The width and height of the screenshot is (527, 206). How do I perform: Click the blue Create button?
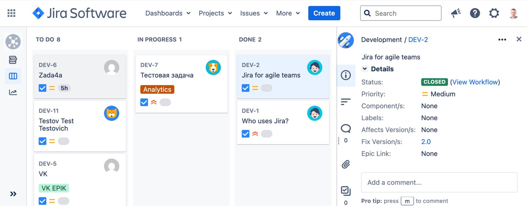[324, 13]
